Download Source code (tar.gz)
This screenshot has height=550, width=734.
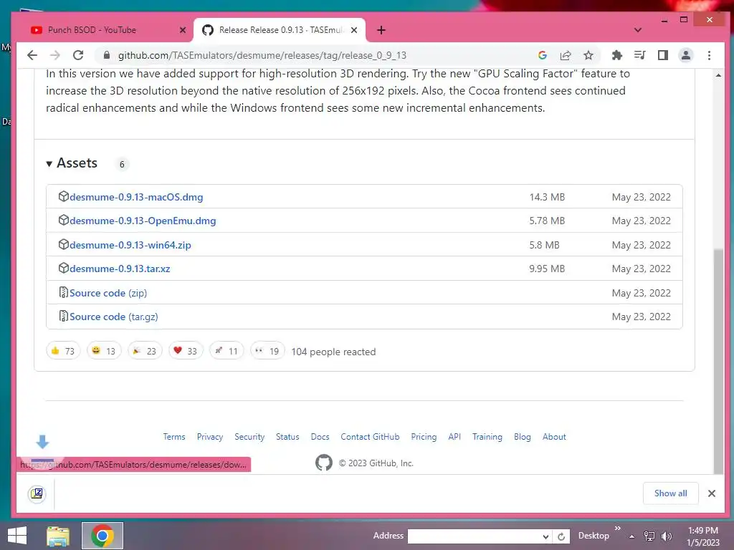(114, 317)
